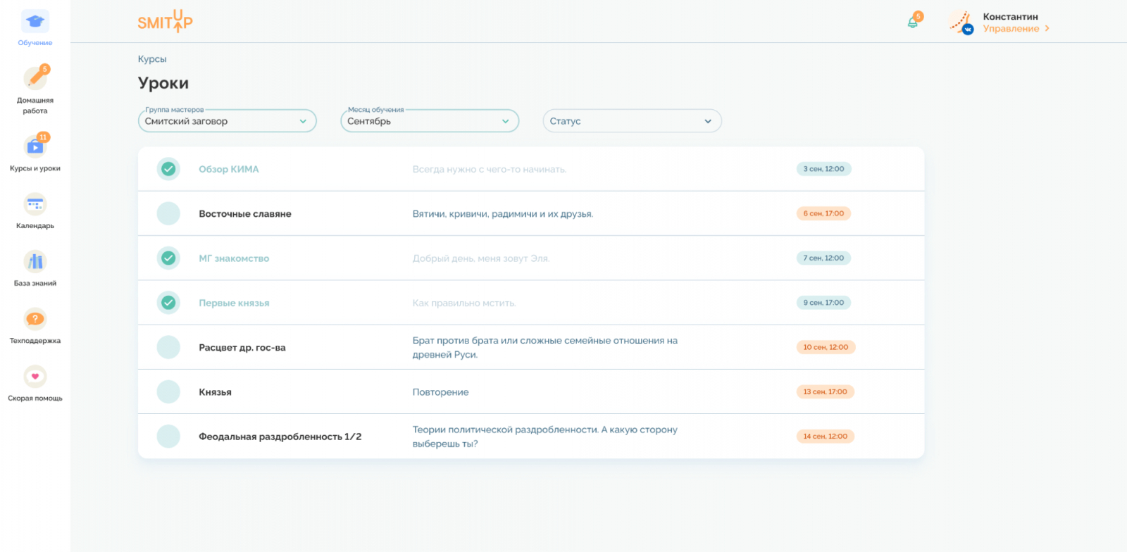Open the Феодальная раздробленность 1/2 lesson
The height and width of the screenshot is (552, 1127).
[x=280, y=437]
